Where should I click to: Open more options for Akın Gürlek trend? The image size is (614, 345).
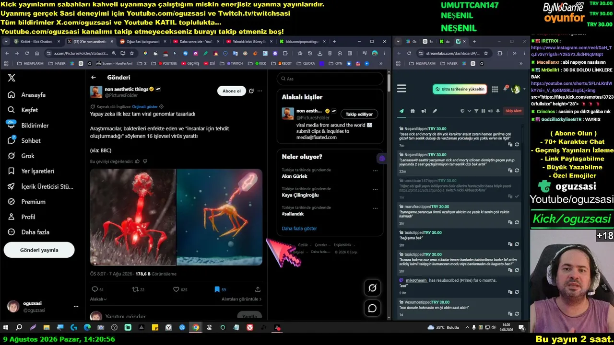coord(375,171)
